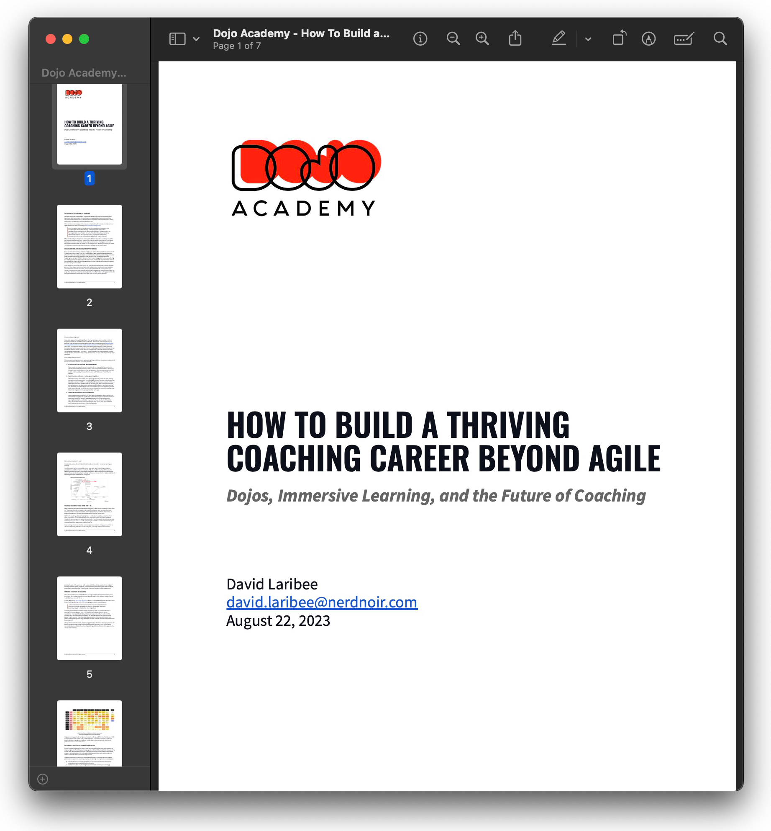Click the author name David Laribee
Image resolution: width=771 pixels, height=831 pixels.
tap(272, 584)
